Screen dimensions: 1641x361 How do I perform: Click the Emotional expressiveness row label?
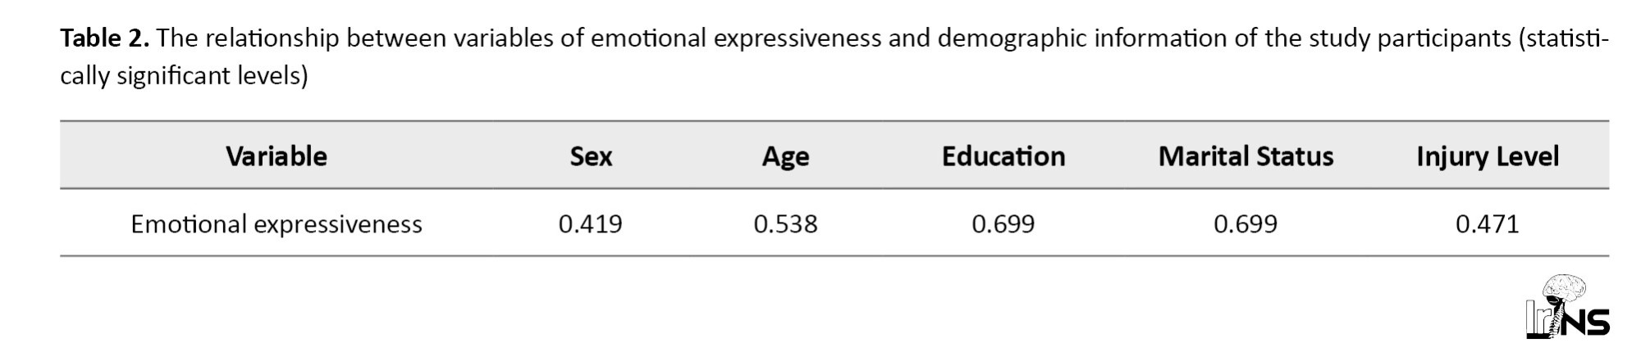277,224
